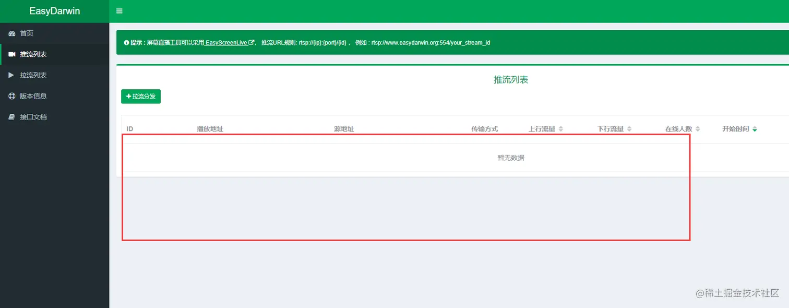Click the camera icon next to 推流列表
The height and width of the screenshot is (308, 789).
[x=11, y=54]
